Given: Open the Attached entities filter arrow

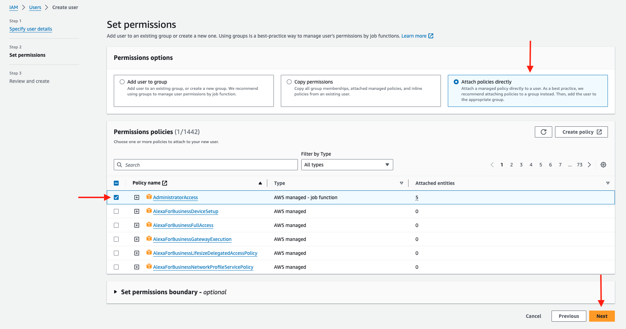Looking at the screenshot, I should [x=608, y=183].
